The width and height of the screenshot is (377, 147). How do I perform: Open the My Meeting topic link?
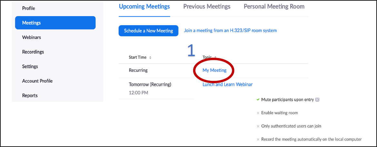[214, 70]
